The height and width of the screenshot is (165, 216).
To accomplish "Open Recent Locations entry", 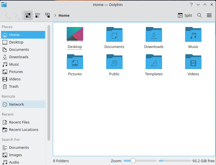I will coord(23,130).
